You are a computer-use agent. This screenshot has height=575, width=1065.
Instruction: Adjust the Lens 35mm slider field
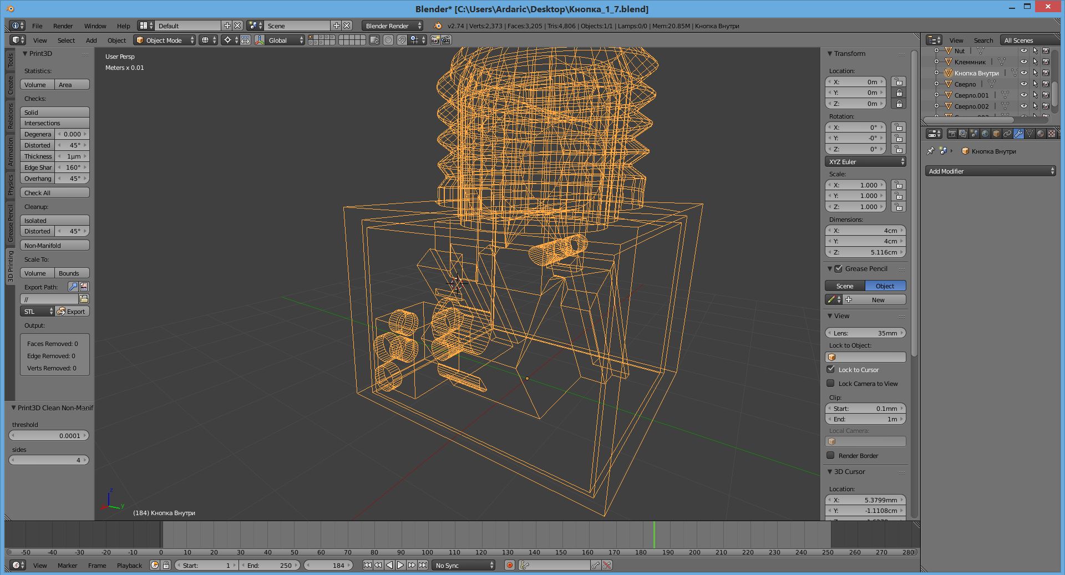(x=865, y=333)
